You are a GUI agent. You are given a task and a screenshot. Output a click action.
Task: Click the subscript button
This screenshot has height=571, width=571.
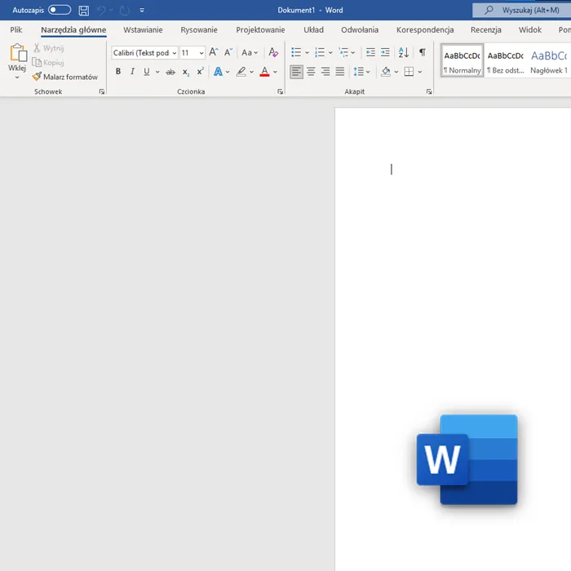tap(186, 72)
